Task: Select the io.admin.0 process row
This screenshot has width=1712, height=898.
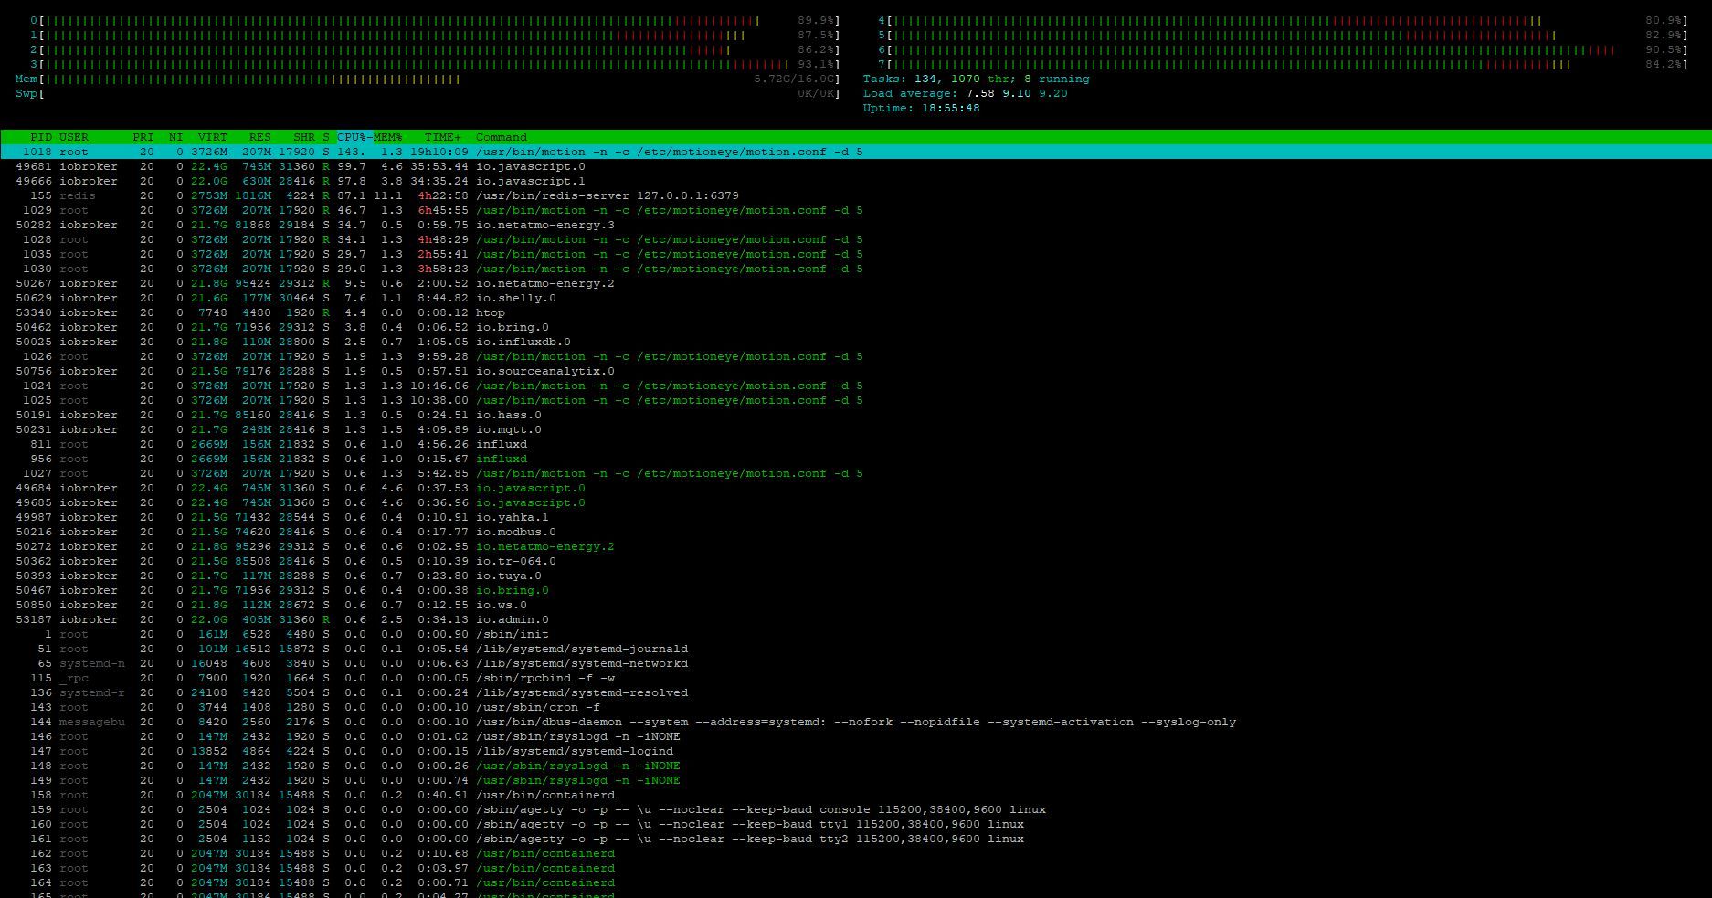Action: [x=856, y=619]
